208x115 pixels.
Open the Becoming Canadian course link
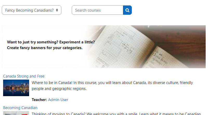pyautogui.click(x=20, y=108)
